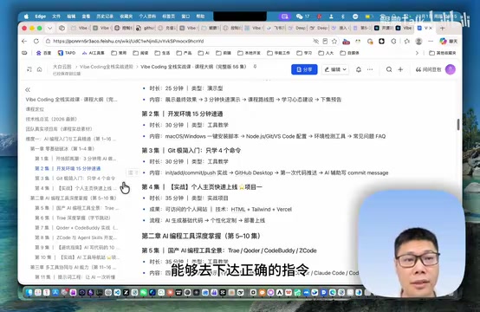Select outline item 第 7 集 Qoder + CodeBuddy 实战
The width and height of the screenshot is (480, 312).
[x=76, y=228]
